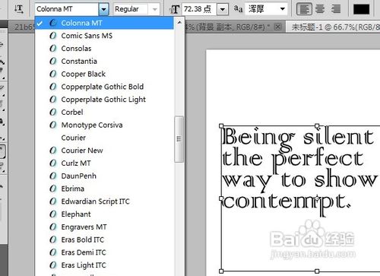Screen dimensions: 380x276
Task: Click the OpenType icon beside Cooper Black
Action: click(53, 74)
